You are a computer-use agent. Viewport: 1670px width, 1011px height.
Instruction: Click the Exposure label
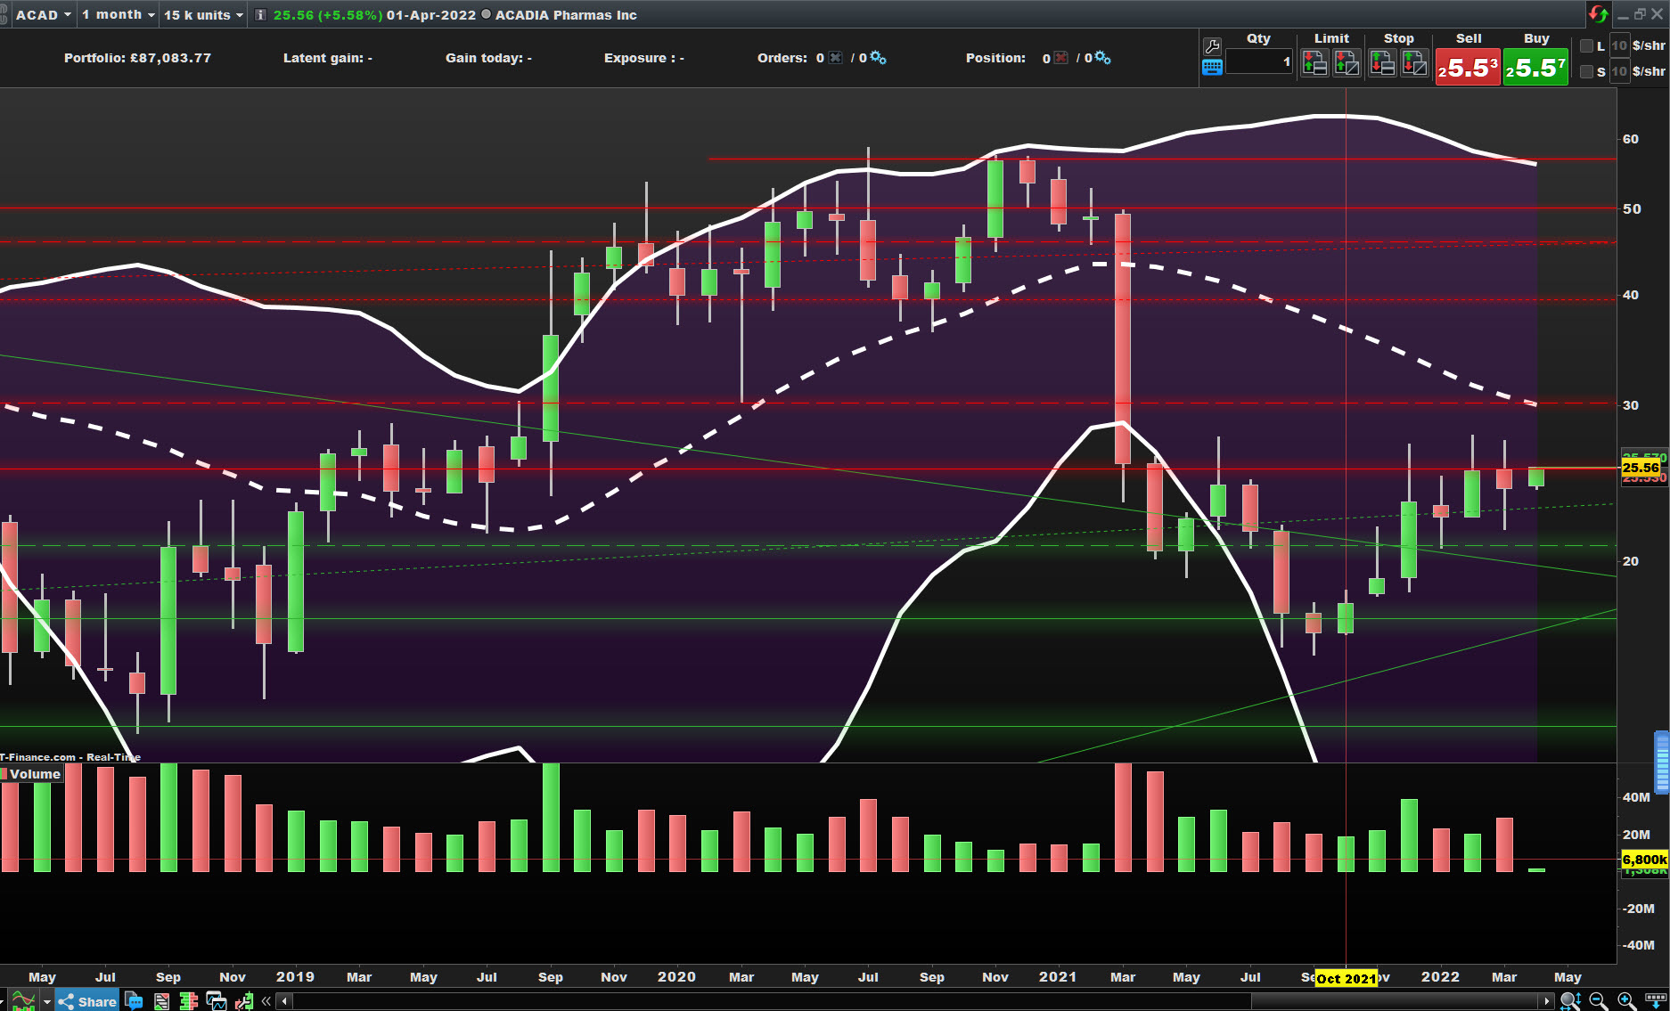644,58
